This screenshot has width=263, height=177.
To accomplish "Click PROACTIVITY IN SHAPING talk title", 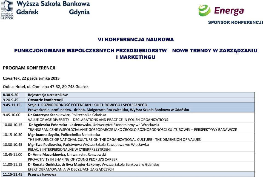I will click(x=73, y=159).
